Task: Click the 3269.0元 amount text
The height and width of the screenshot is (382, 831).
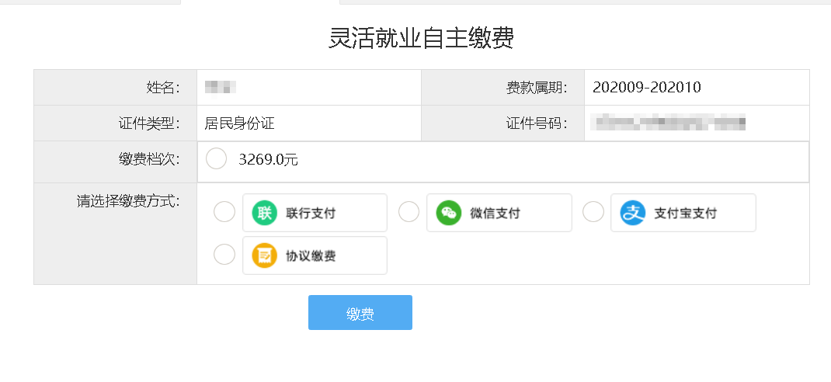Action: click(x=268, y=159)
